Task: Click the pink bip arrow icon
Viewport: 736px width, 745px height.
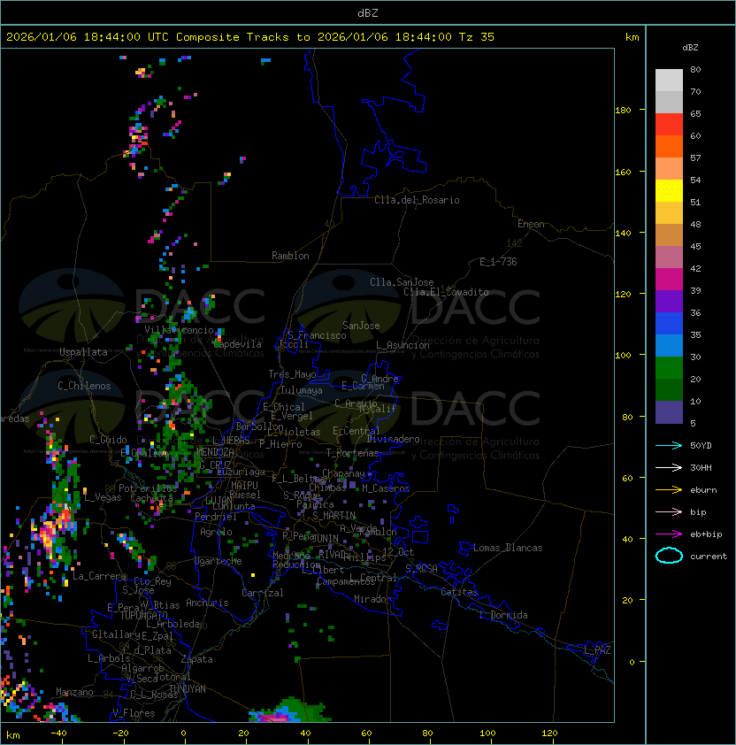Action: 669,511
